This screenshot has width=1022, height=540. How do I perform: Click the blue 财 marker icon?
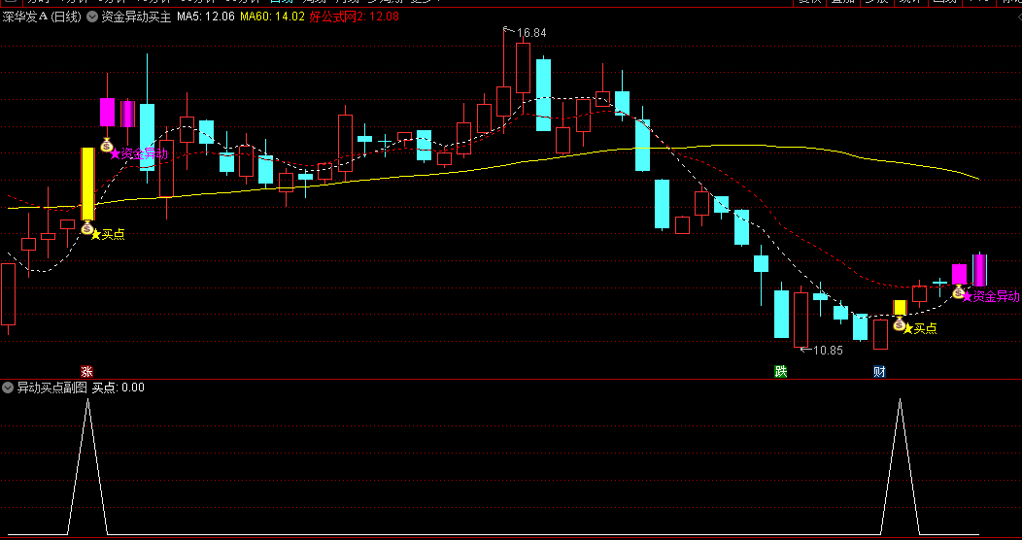tap(879, 371)
